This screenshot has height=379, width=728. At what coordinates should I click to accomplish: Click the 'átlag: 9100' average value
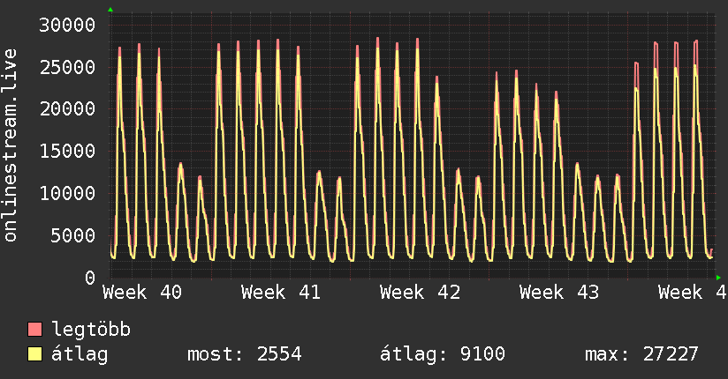click(443, 354)
